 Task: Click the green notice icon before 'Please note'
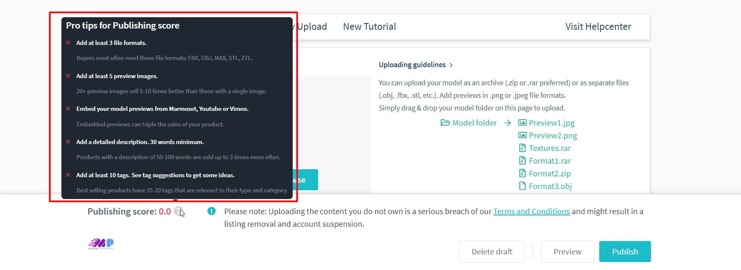[x=212, y=211]
